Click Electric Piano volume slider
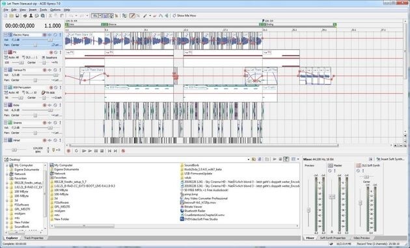Screen dimensions: 410x248 pos(50,40)
